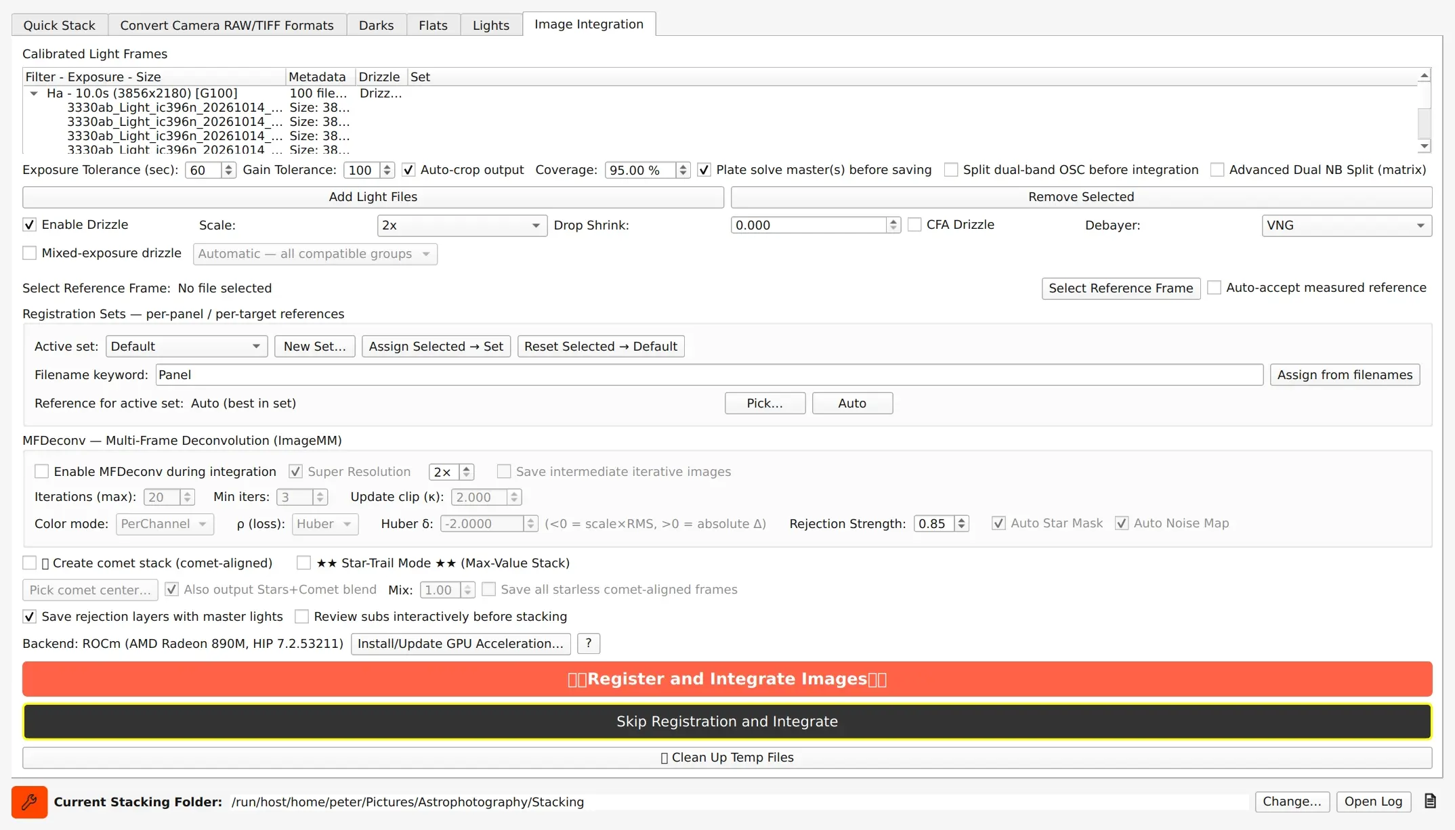Click Register and Integrate Images button
The height and width of the screenshot is (830, 1455).
(x=727, y=679)
